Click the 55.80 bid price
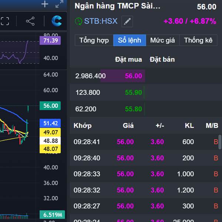This screenshot has height=222, width=222. pos(133,109)
